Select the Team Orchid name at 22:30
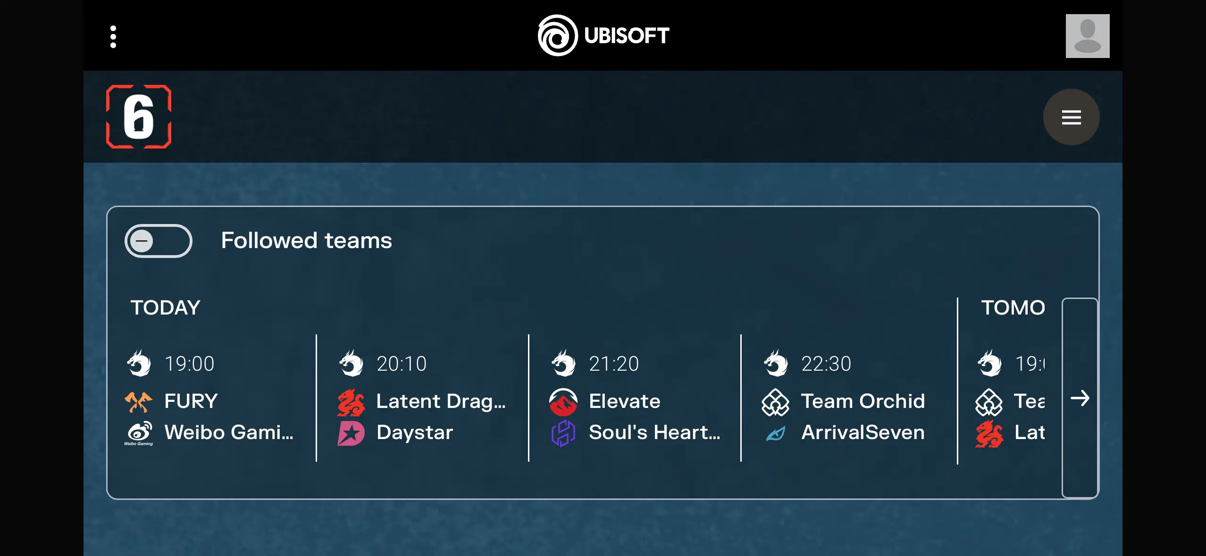Viewport: 1206px width, 556px height. [x=863, y=401]
